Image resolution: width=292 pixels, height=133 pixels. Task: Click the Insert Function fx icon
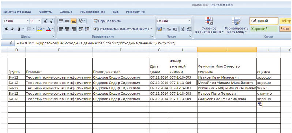(11, 43)
